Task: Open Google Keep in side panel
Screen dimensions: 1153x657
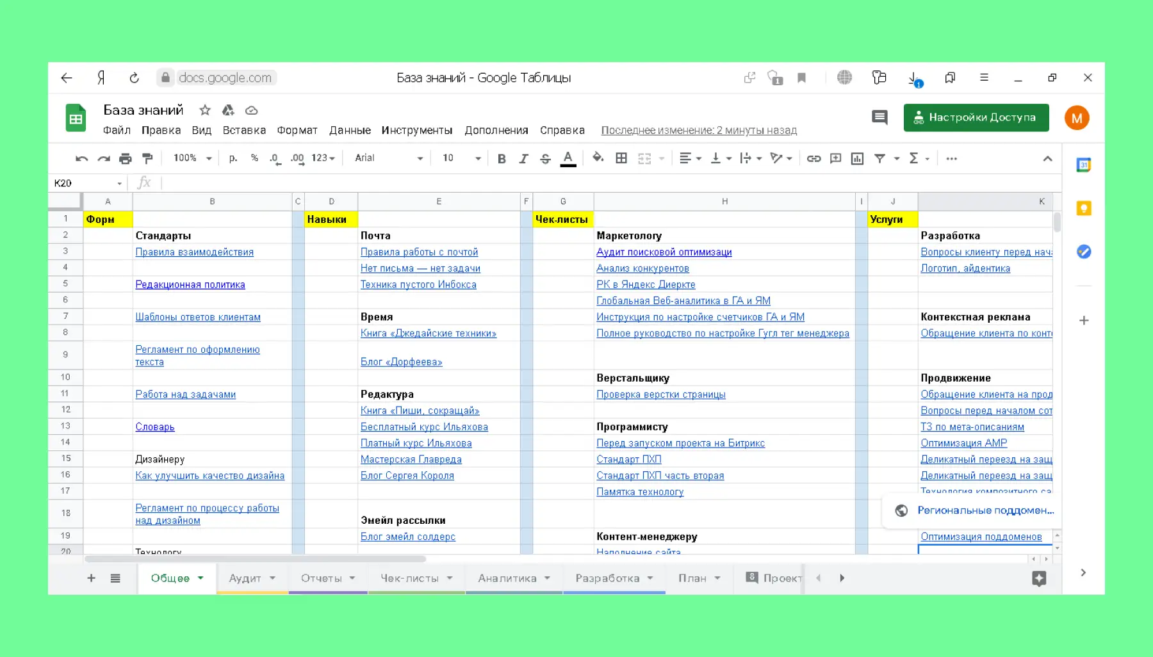Action: (x=1083, y=208)
